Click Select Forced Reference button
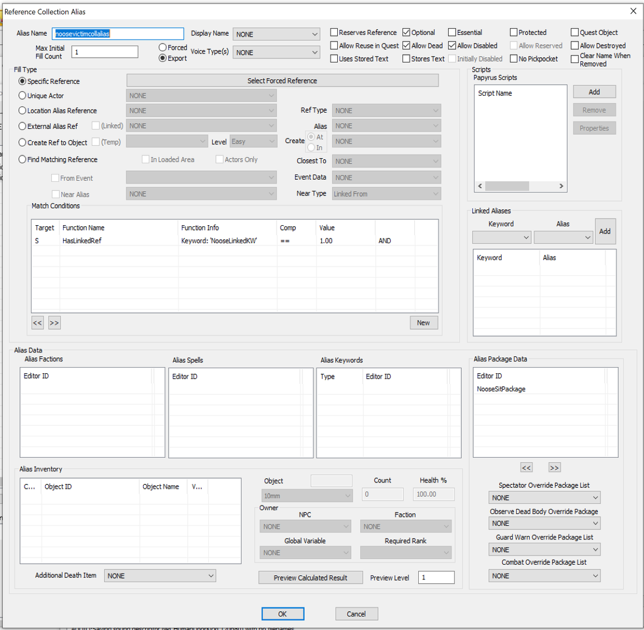 [x=282, y=80]
